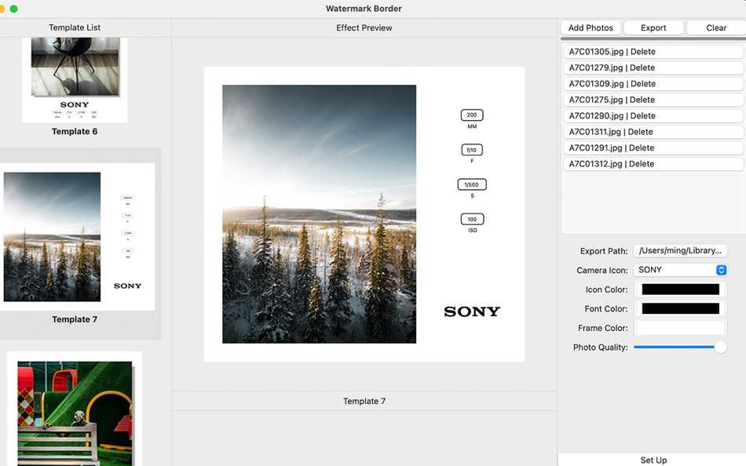Open the Set Up button
The image size is (746, 466).
point(653,460)
